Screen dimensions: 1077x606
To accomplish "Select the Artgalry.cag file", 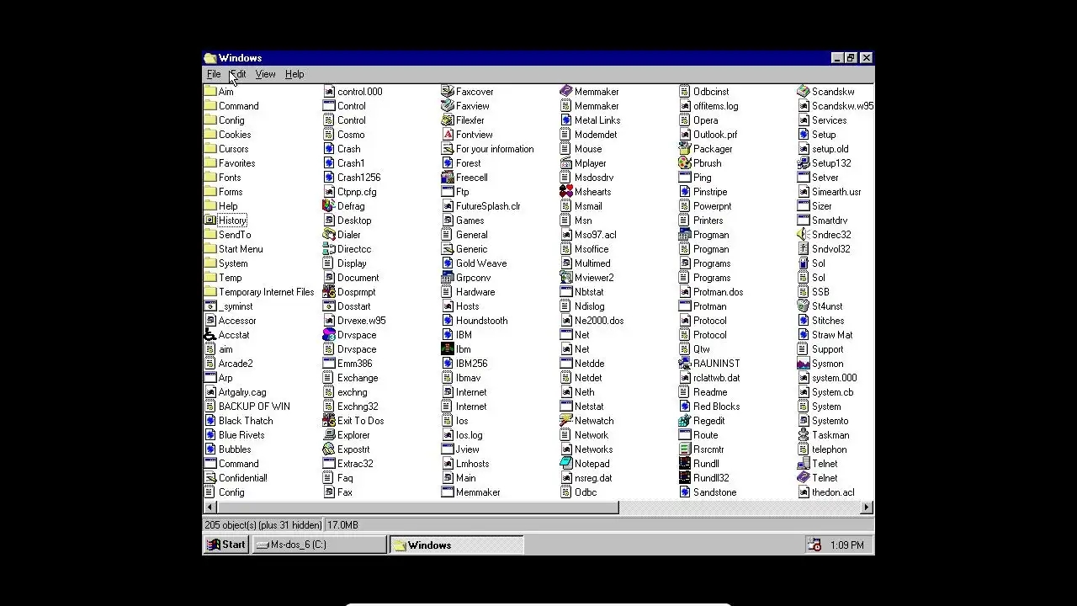I will [x=236, y=392].
